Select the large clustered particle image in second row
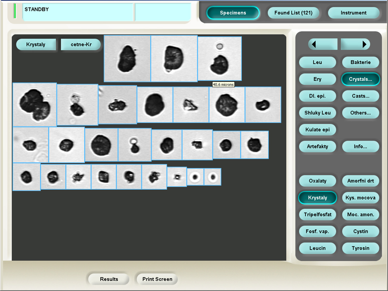This screenshot has height=291, width=388. [x=35, y=105]
